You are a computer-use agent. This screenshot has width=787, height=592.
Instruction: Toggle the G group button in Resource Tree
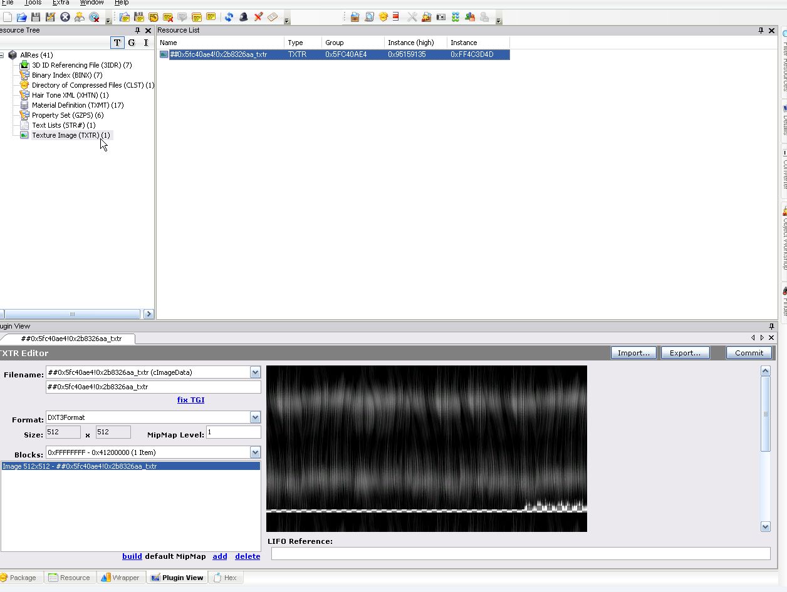click(x=132, y=43)
